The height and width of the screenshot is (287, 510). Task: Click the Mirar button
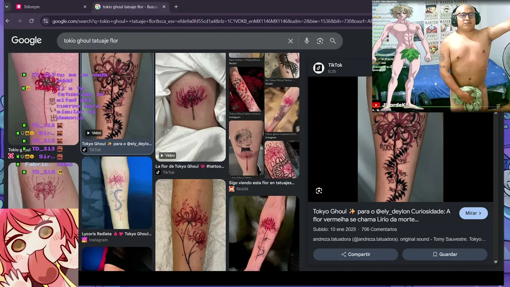(473, 213)
